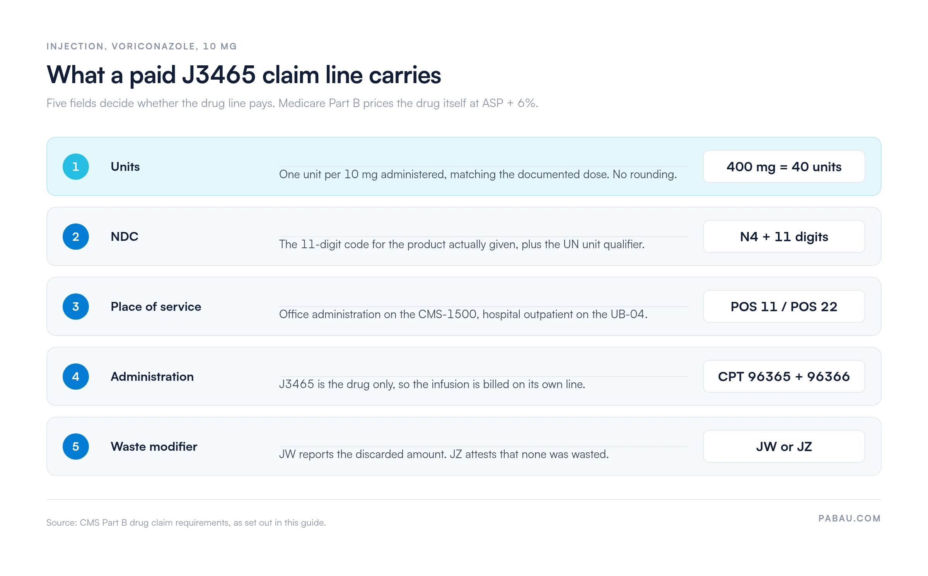The image size is (928, 576).
Task: Click the 'Waste modifier' row label
Action: point(154,446)
